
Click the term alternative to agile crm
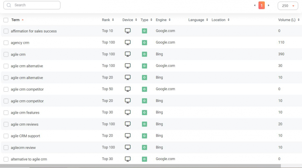click(29, 159)
